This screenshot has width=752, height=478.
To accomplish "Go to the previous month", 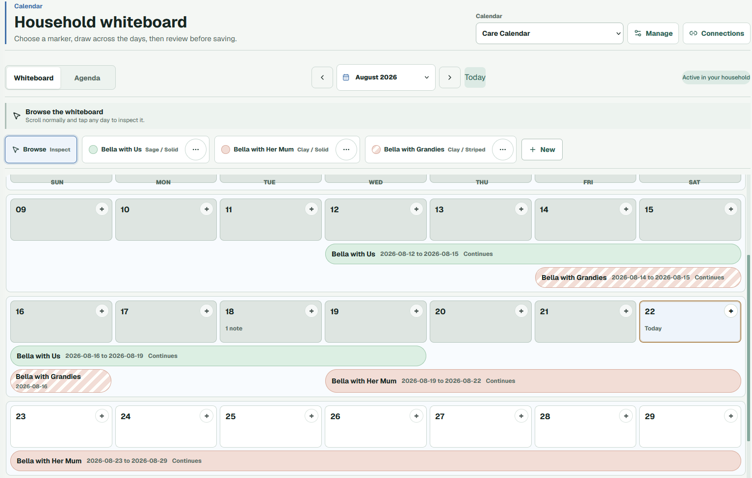I will click(322, 77).
